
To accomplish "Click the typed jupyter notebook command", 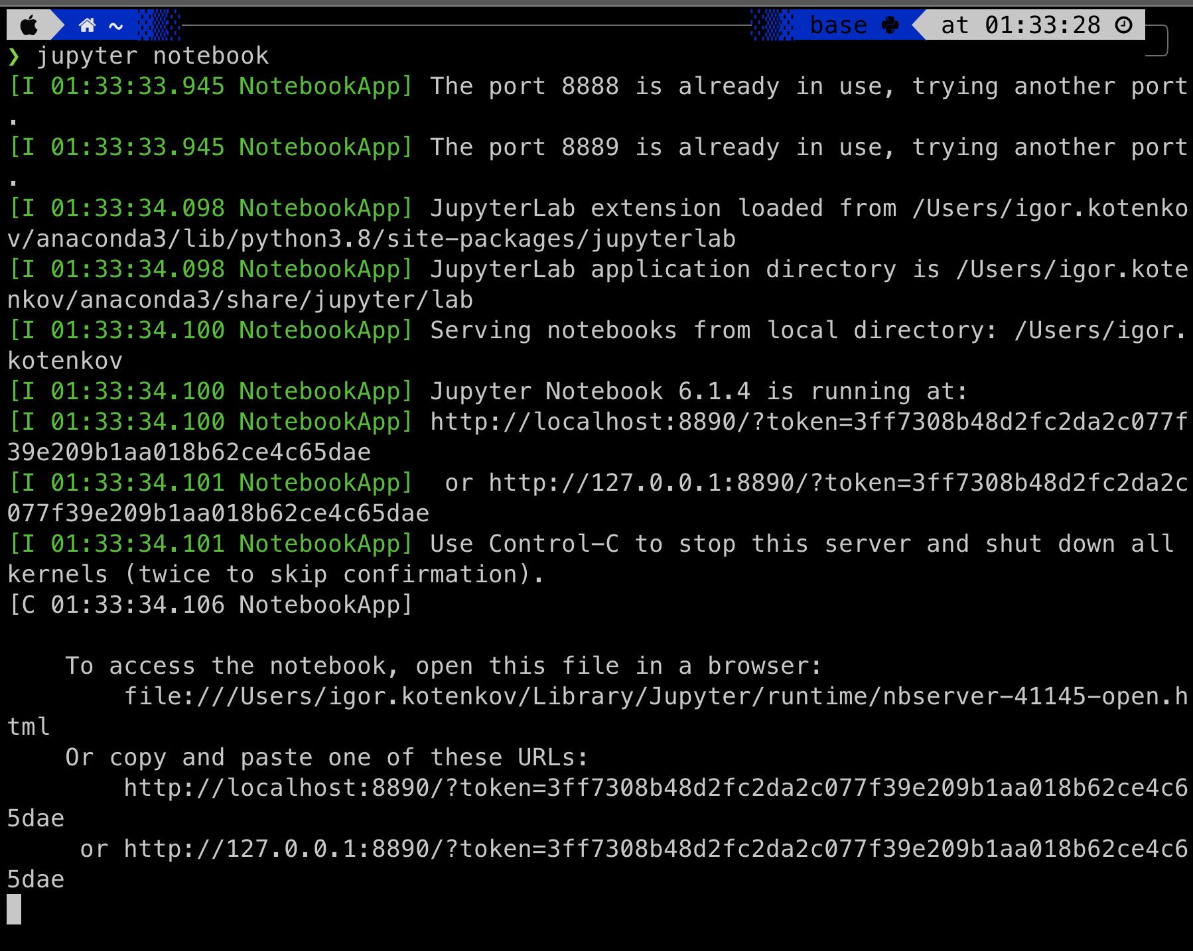I will click(153, 56).
